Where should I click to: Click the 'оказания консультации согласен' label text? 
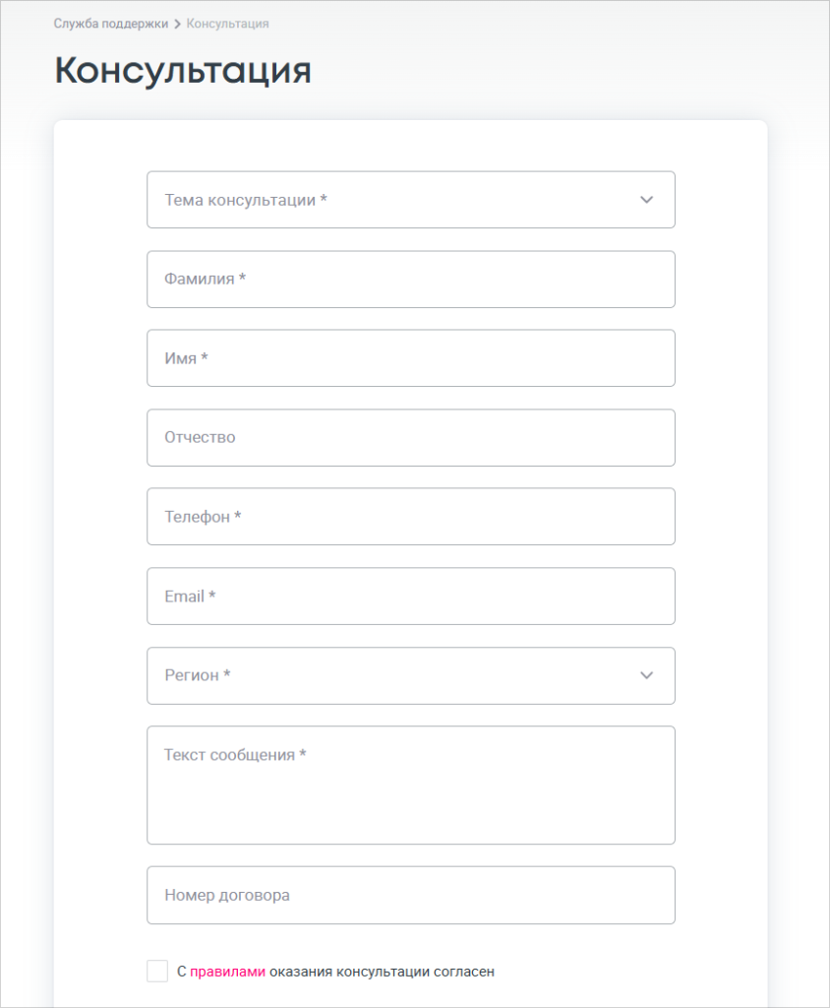point(382,972)
